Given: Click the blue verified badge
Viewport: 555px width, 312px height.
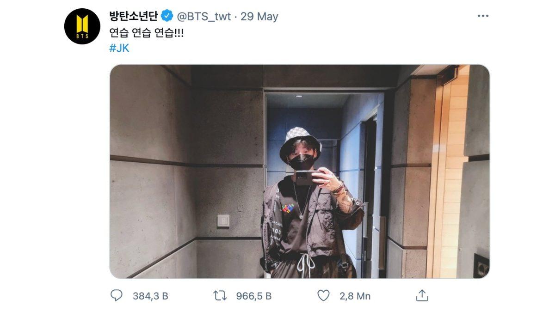Looking at the screenshot, I should [x=166, y=15].
